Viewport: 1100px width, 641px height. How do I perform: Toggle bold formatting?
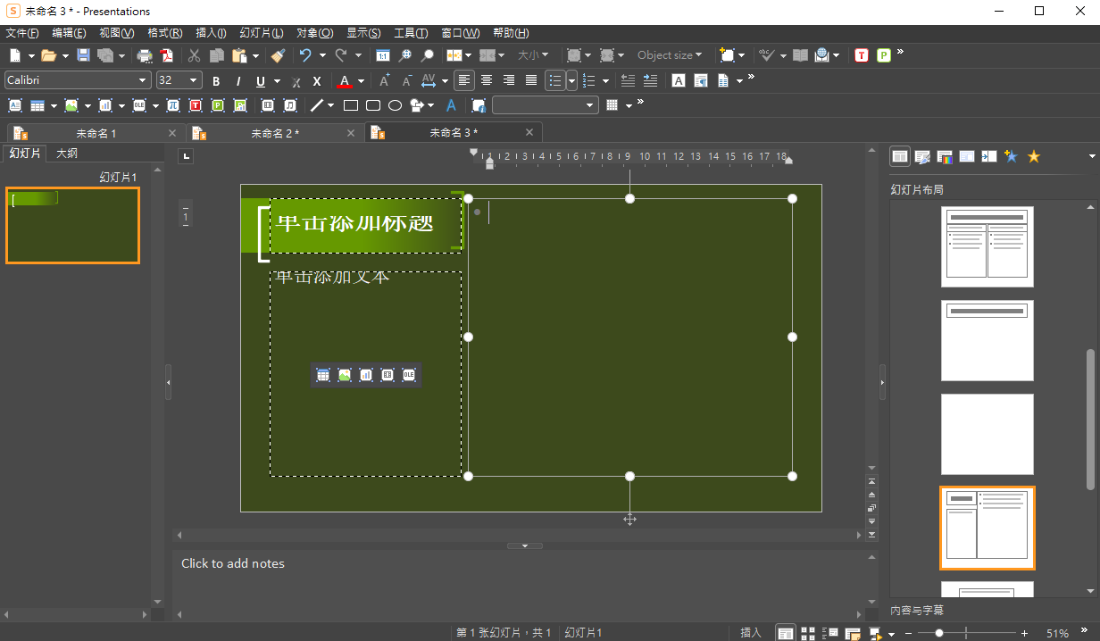[216, 80]
